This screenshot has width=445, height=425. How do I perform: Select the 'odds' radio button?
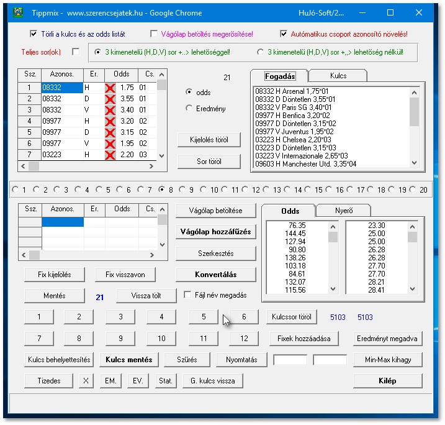(189, 92)
